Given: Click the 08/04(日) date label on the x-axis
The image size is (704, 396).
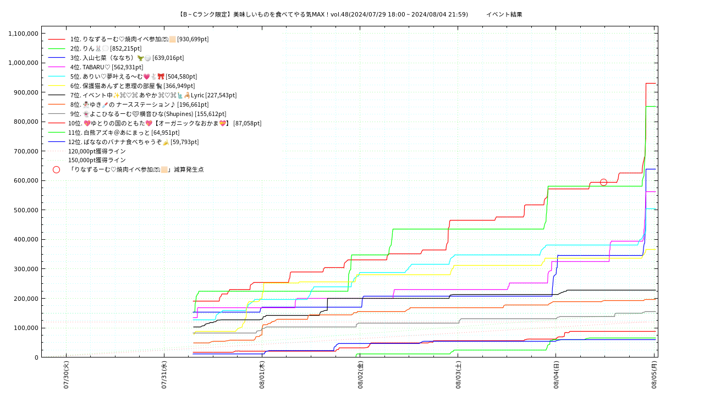Looking at the screenshot, I should pos(557,375).
